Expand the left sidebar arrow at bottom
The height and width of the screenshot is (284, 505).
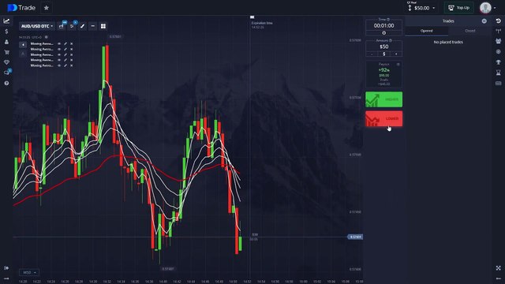tap(6, 278)
